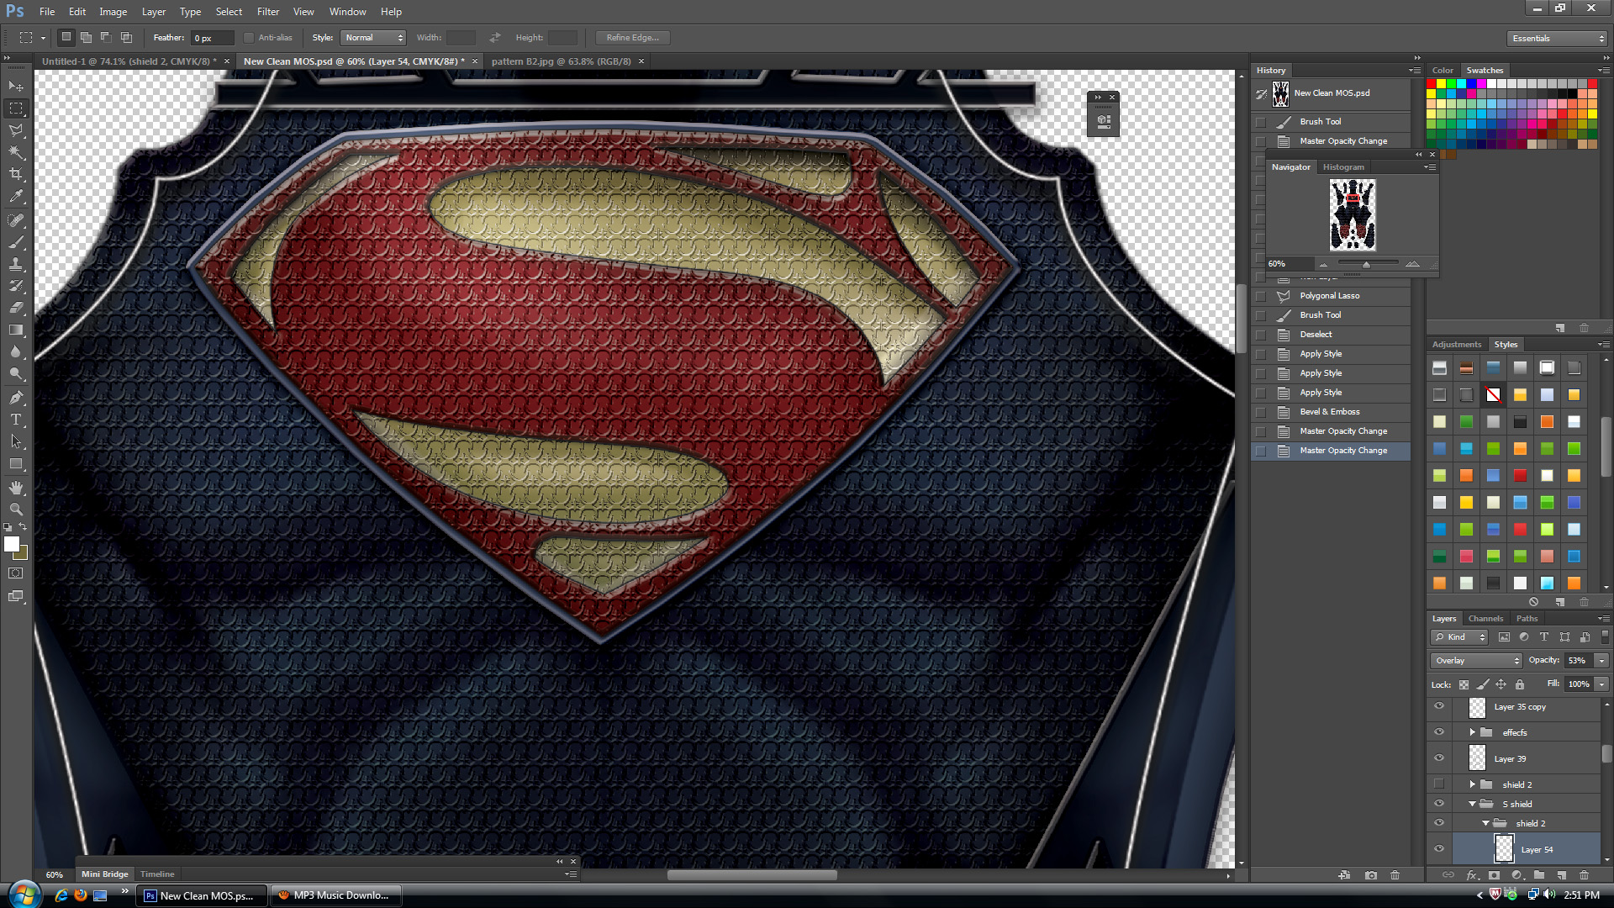Click the foreground color swatch
The height and width of the screenshot is (908, 1614).
tap(12, 545)
